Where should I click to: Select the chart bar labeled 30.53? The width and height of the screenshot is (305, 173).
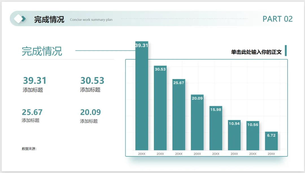click(x=160, y=108)
